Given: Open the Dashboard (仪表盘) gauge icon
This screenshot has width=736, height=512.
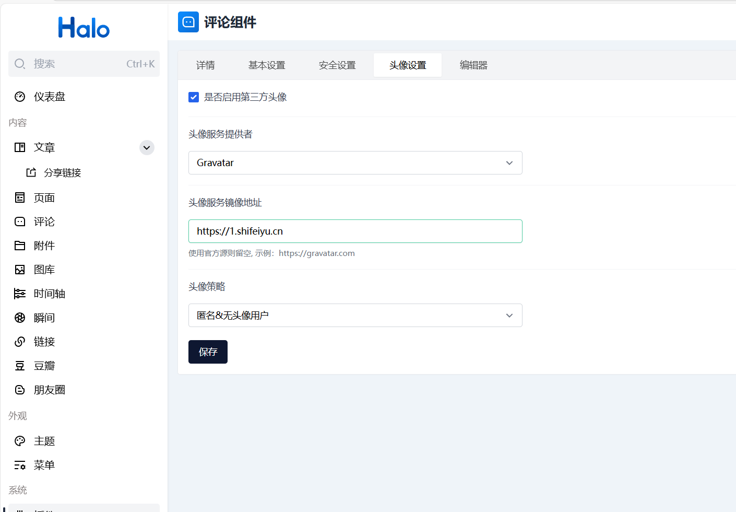Looking at the screenshot, I should (20, 97).
